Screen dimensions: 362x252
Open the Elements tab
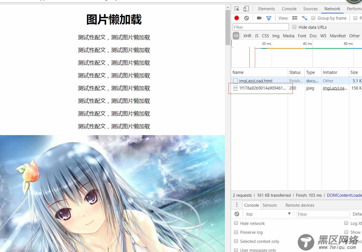pyautogui.click(x=266, y=9)
